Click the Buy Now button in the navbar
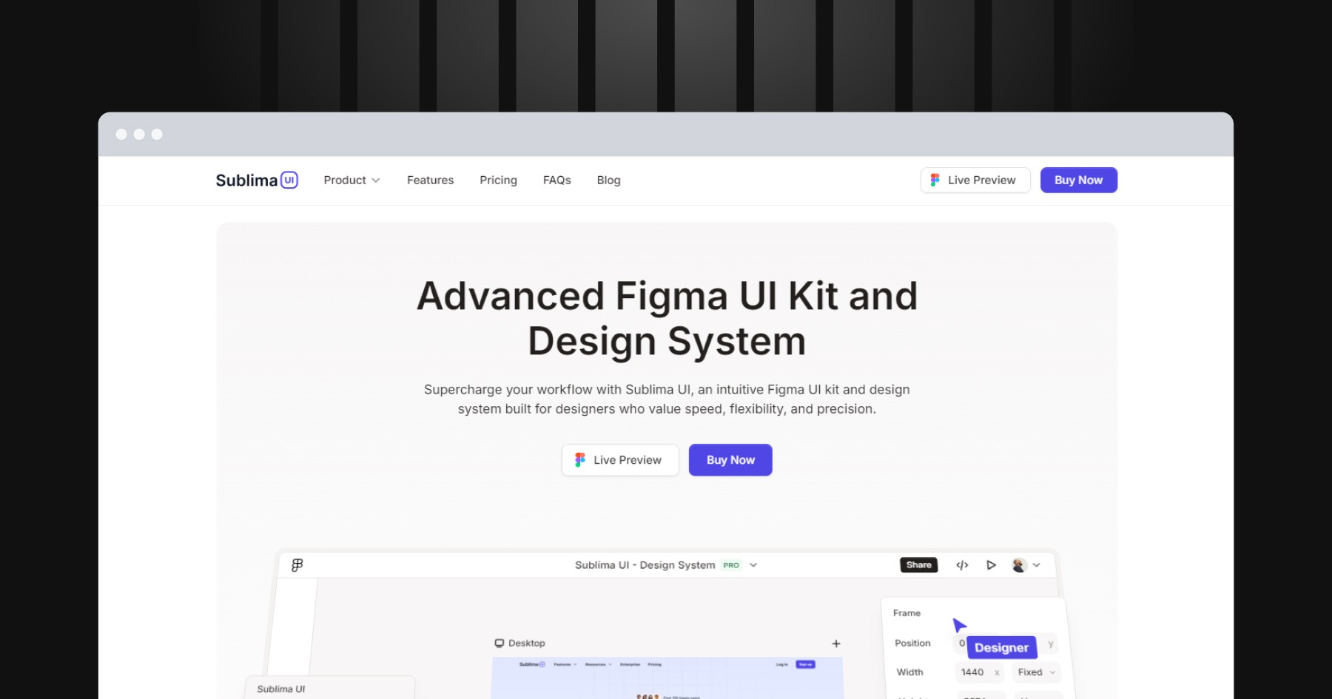This screenshot has width=1332, height=699. pos(1078,180)
